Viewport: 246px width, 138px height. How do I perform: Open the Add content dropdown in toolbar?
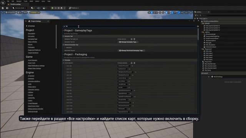33,8
